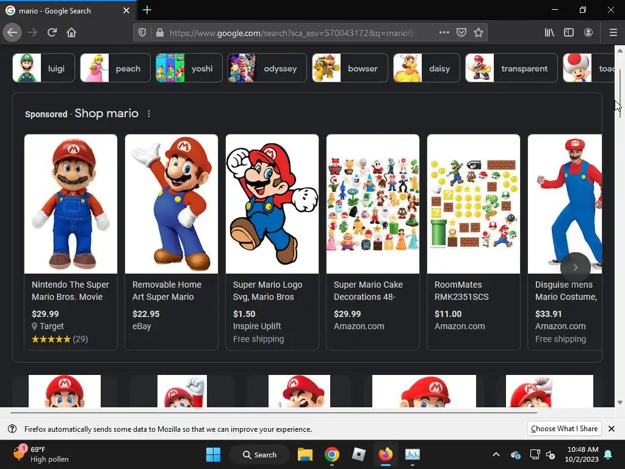The image size is (625, 469).
Task: Open Super Mario Logo Svg product image
Action: pyautogui.click(x=272, y=204)
